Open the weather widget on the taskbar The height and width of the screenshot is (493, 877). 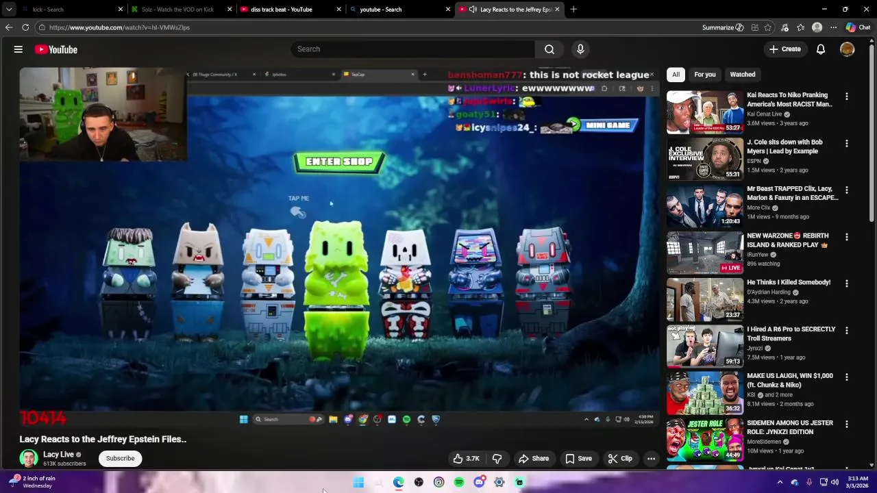(33, 482)
